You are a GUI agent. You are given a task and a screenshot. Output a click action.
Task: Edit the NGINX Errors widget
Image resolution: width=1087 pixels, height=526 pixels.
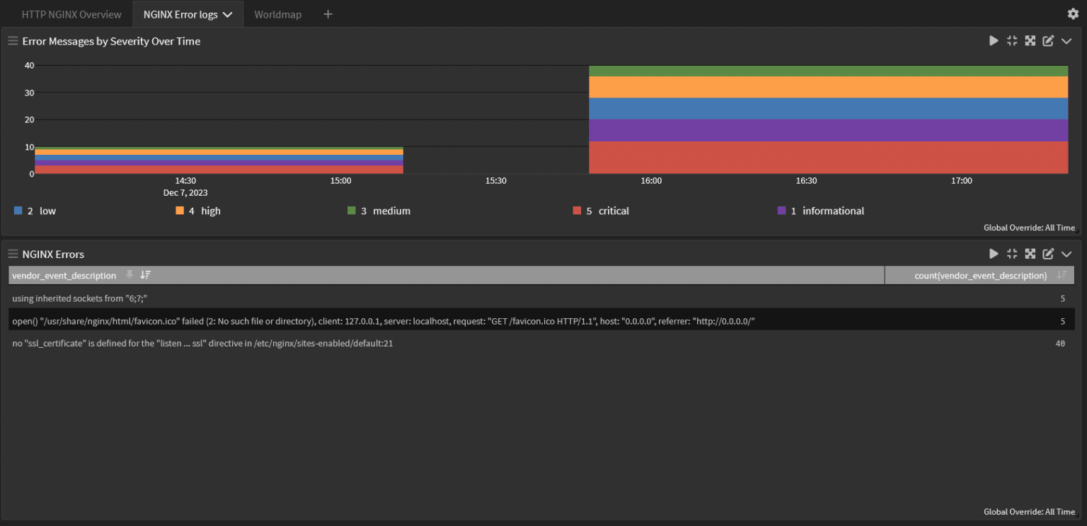tap(1049, 254)
